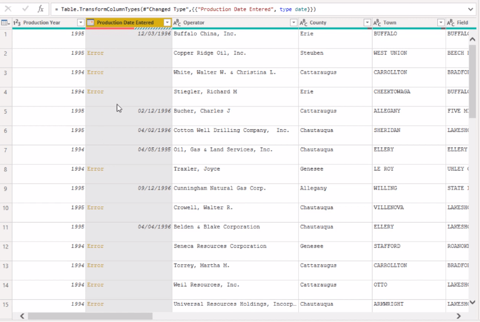Click the ARKWRIGHT town cell
The image size is (480, 322).
[x=409, y=306]
